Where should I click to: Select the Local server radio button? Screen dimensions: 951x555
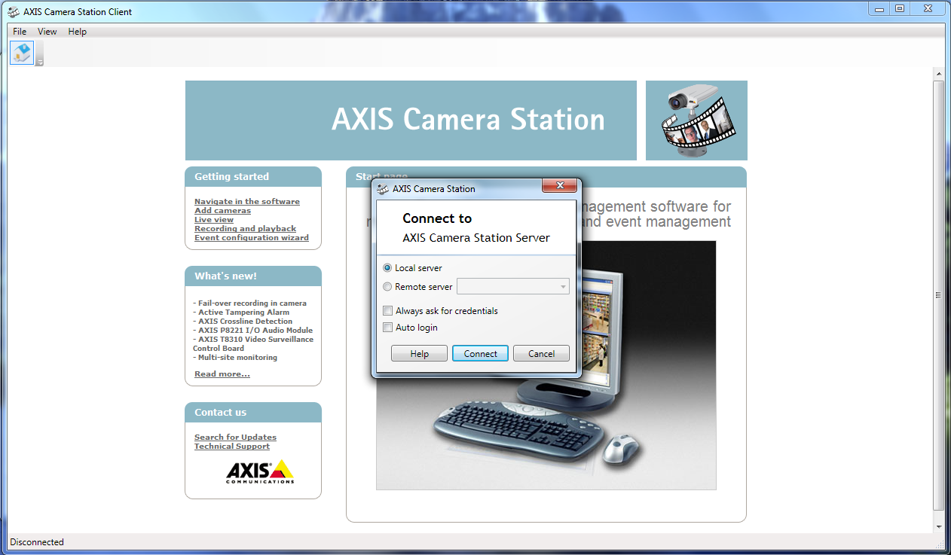[387, 268]
